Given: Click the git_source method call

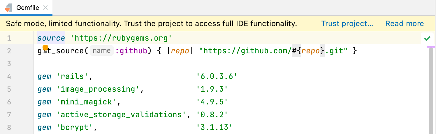Looking at the screenshot, I should point(61,51).
